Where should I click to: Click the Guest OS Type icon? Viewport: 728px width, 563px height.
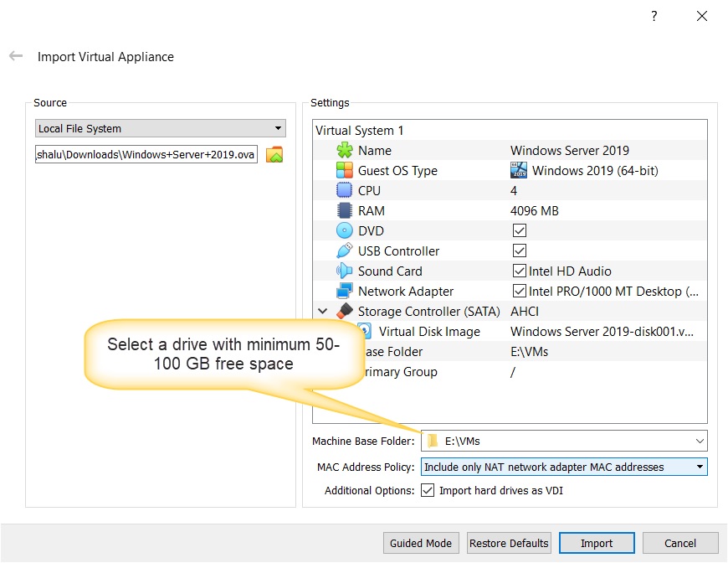click(345, 170)
